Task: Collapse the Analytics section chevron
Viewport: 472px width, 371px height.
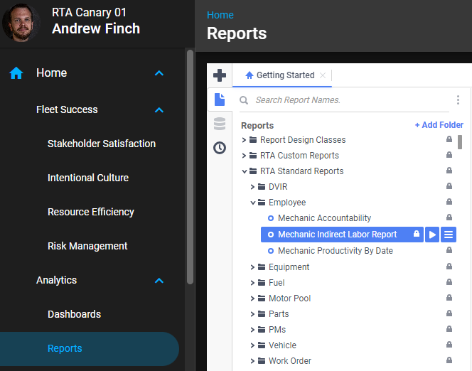Action: (x=159, y=281)
